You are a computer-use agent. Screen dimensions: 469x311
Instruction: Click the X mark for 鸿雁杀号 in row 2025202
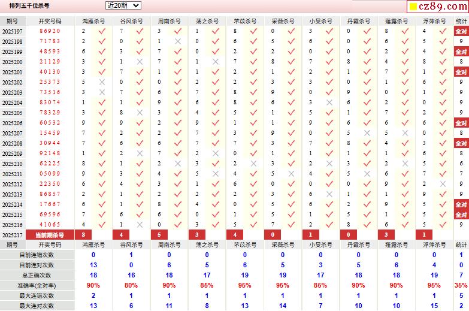[x=102, y=82]
